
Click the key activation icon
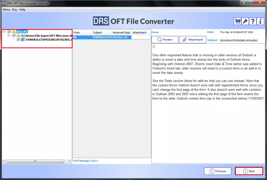coord(245,21)
